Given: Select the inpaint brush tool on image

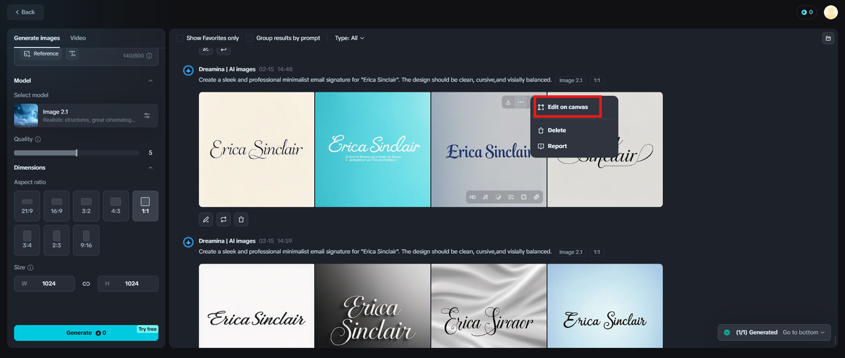Looking at the screenshot, I should coord(498,197).
